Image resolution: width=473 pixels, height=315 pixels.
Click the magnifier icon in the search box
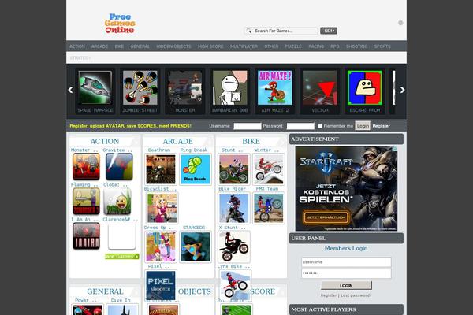249,31
